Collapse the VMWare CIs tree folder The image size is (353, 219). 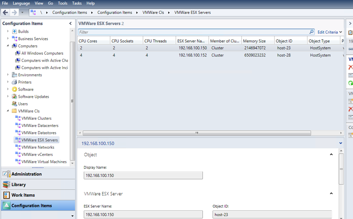(8, 111)
